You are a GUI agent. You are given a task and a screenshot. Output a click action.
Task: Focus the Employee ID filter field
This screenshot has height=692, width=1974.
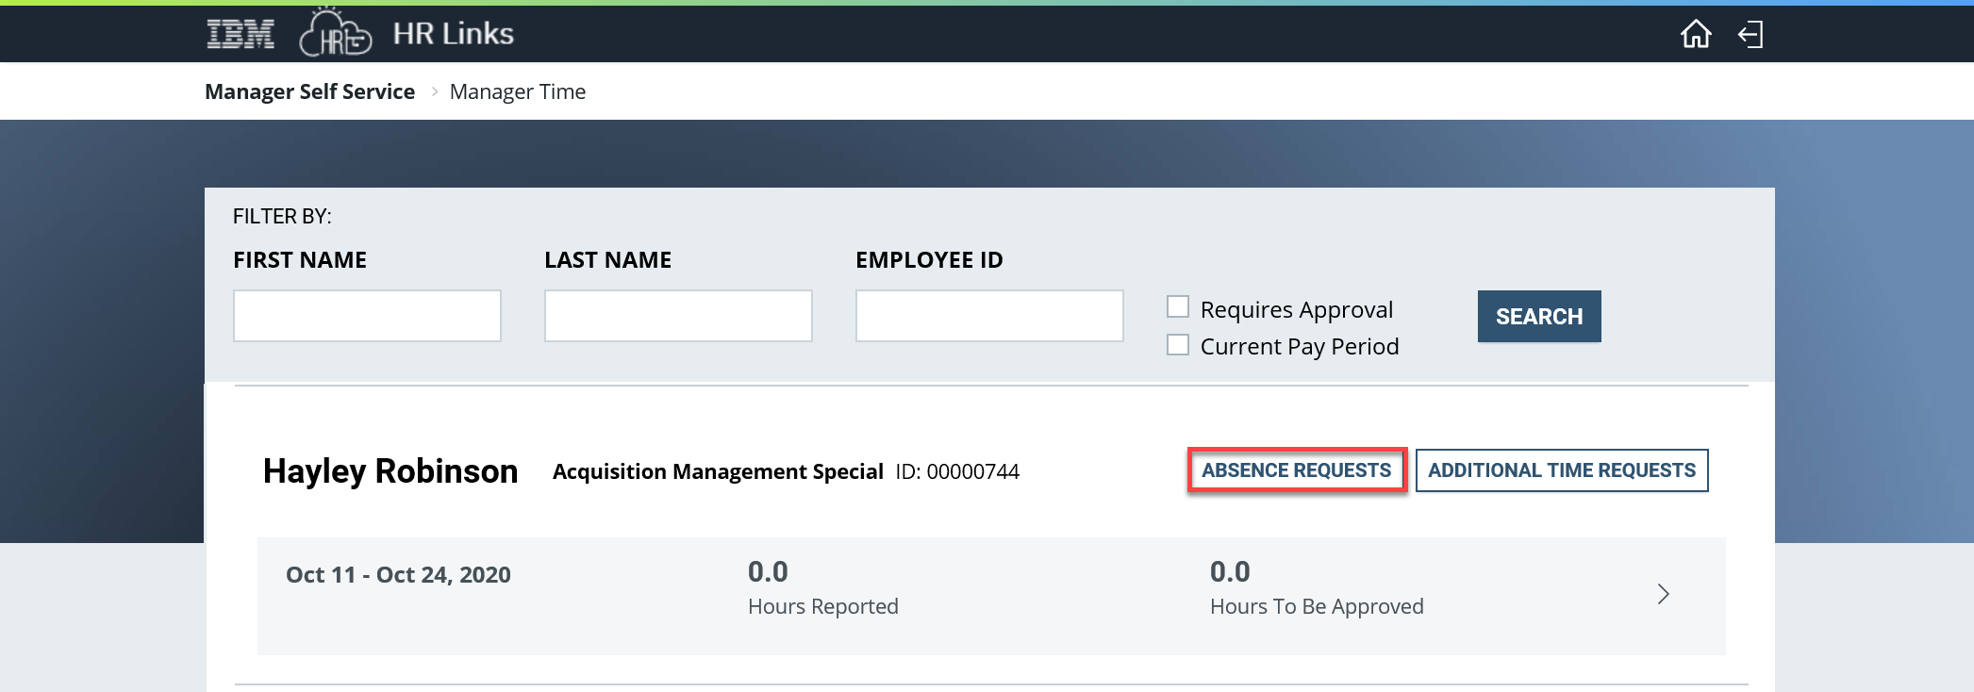pos(989,316)
